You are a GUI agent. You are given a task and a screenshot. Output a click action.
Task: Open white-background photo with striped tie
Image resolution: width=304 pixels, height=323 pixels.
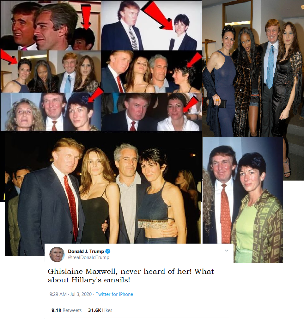click(x=151, y=26)
